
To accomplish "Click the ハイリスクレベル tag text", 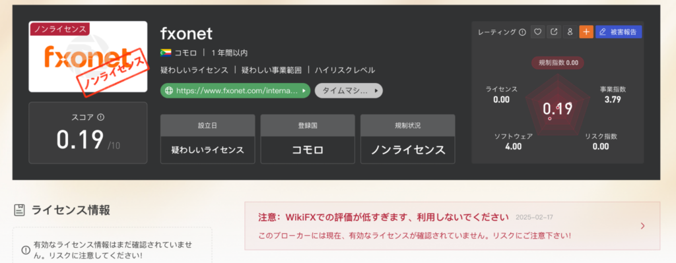I will click(345, 70).
